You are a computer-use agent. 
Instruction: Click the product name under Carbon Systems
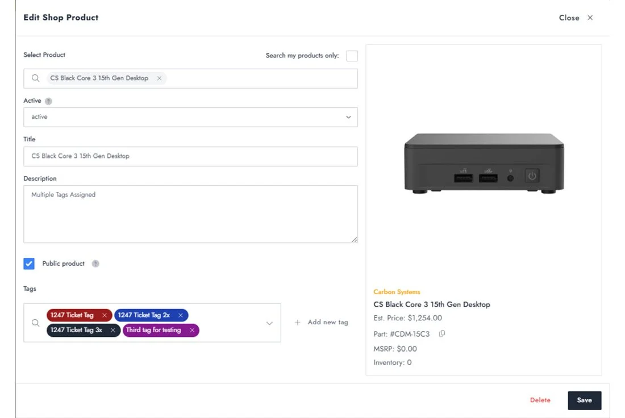tap(432, 304)
